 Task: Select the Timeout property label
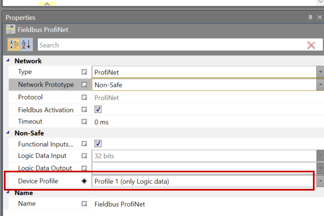pyautogui.click(x=30, y=122)
